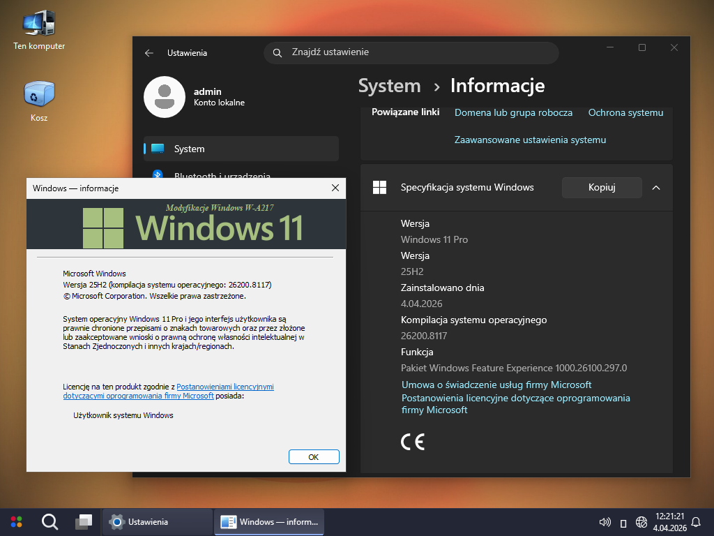Viewport: 714px width, 536px height.
Task: Click the Kopiuj button
Action: (x=601, y=188)
